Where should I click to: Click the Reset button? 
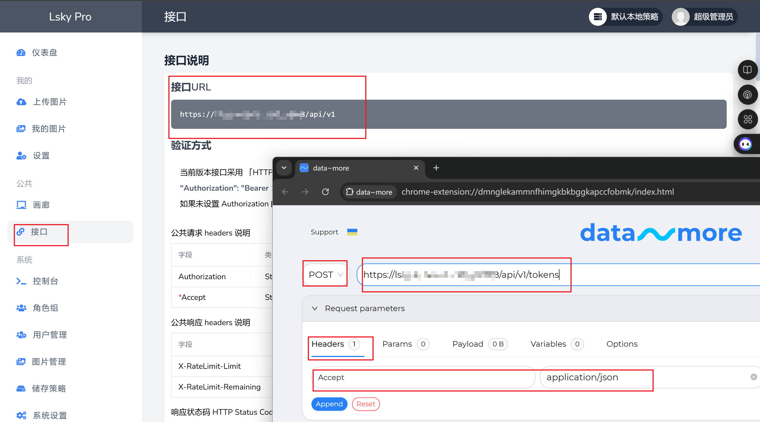tap(365, 404)
